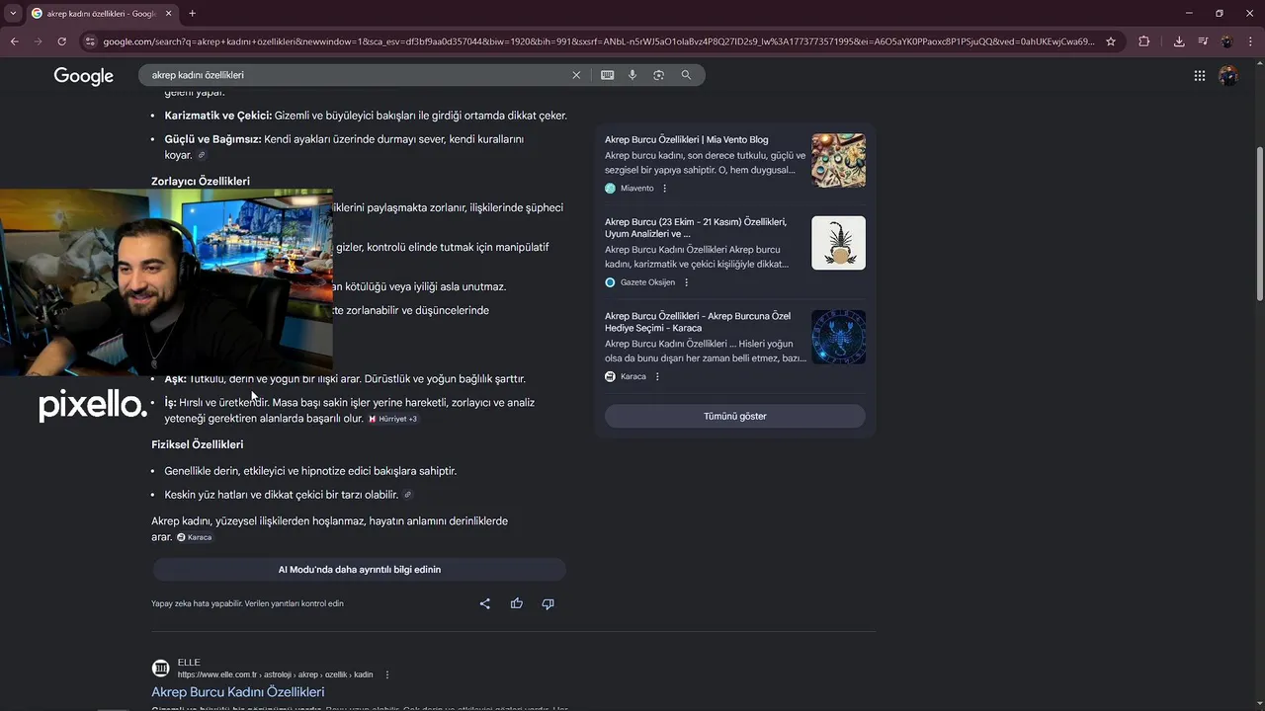This screenshot has width=1265, height=711.
Task: Share the AI overview answer
Action: click(x=484, y=603)
